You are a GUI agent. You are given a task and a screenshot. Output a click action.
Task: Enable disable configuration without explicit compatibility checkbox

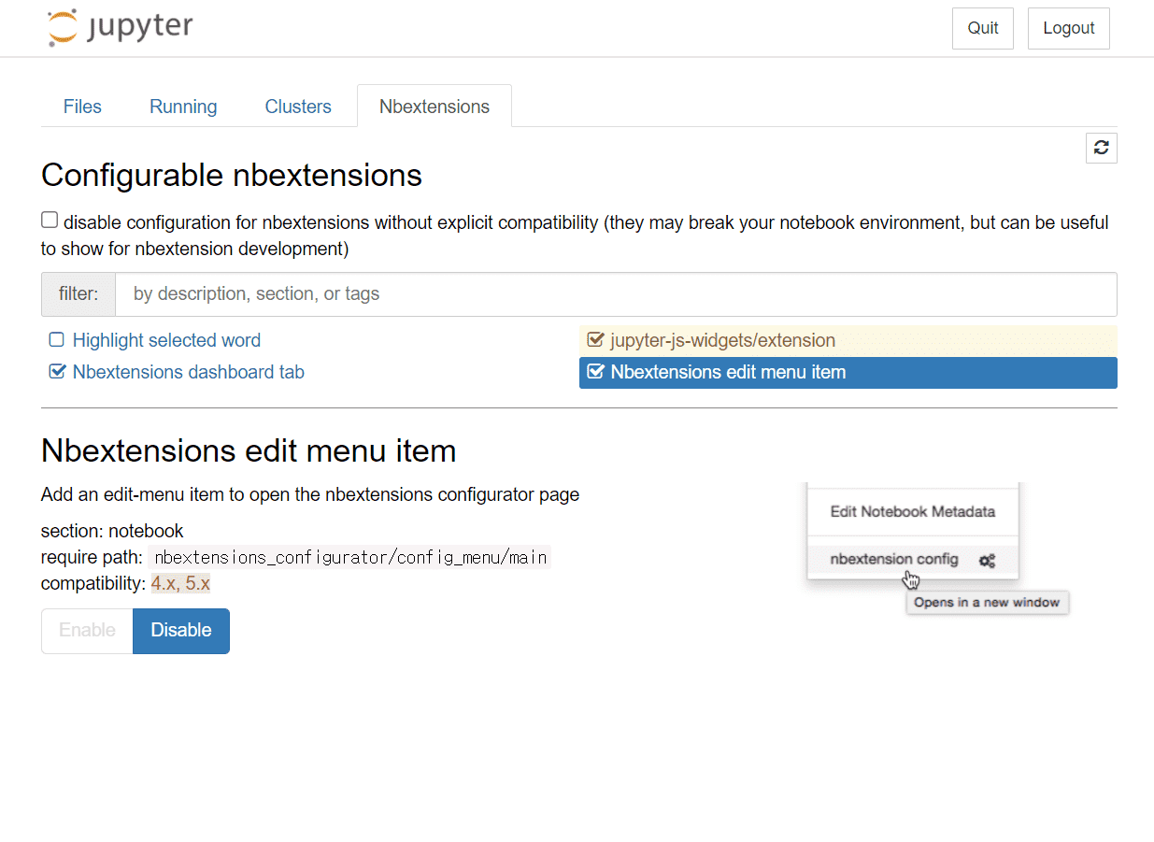[50, 221]
